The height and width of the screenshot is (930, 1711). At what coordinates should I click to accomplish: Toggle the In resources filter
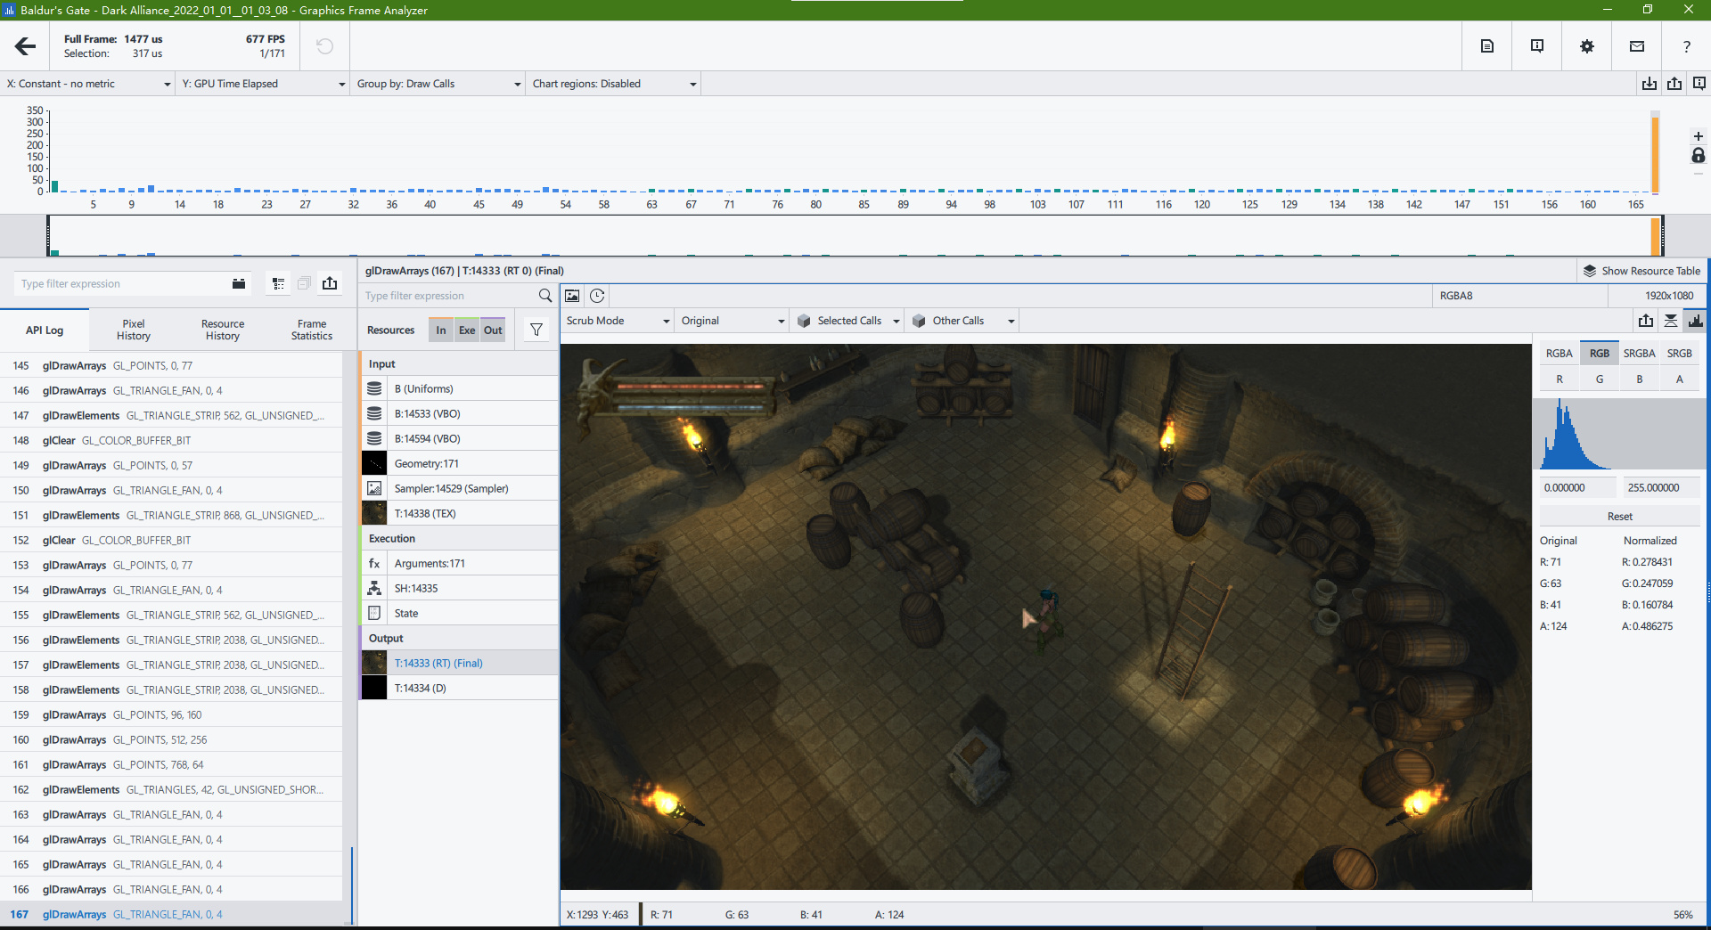coord(440,330)
